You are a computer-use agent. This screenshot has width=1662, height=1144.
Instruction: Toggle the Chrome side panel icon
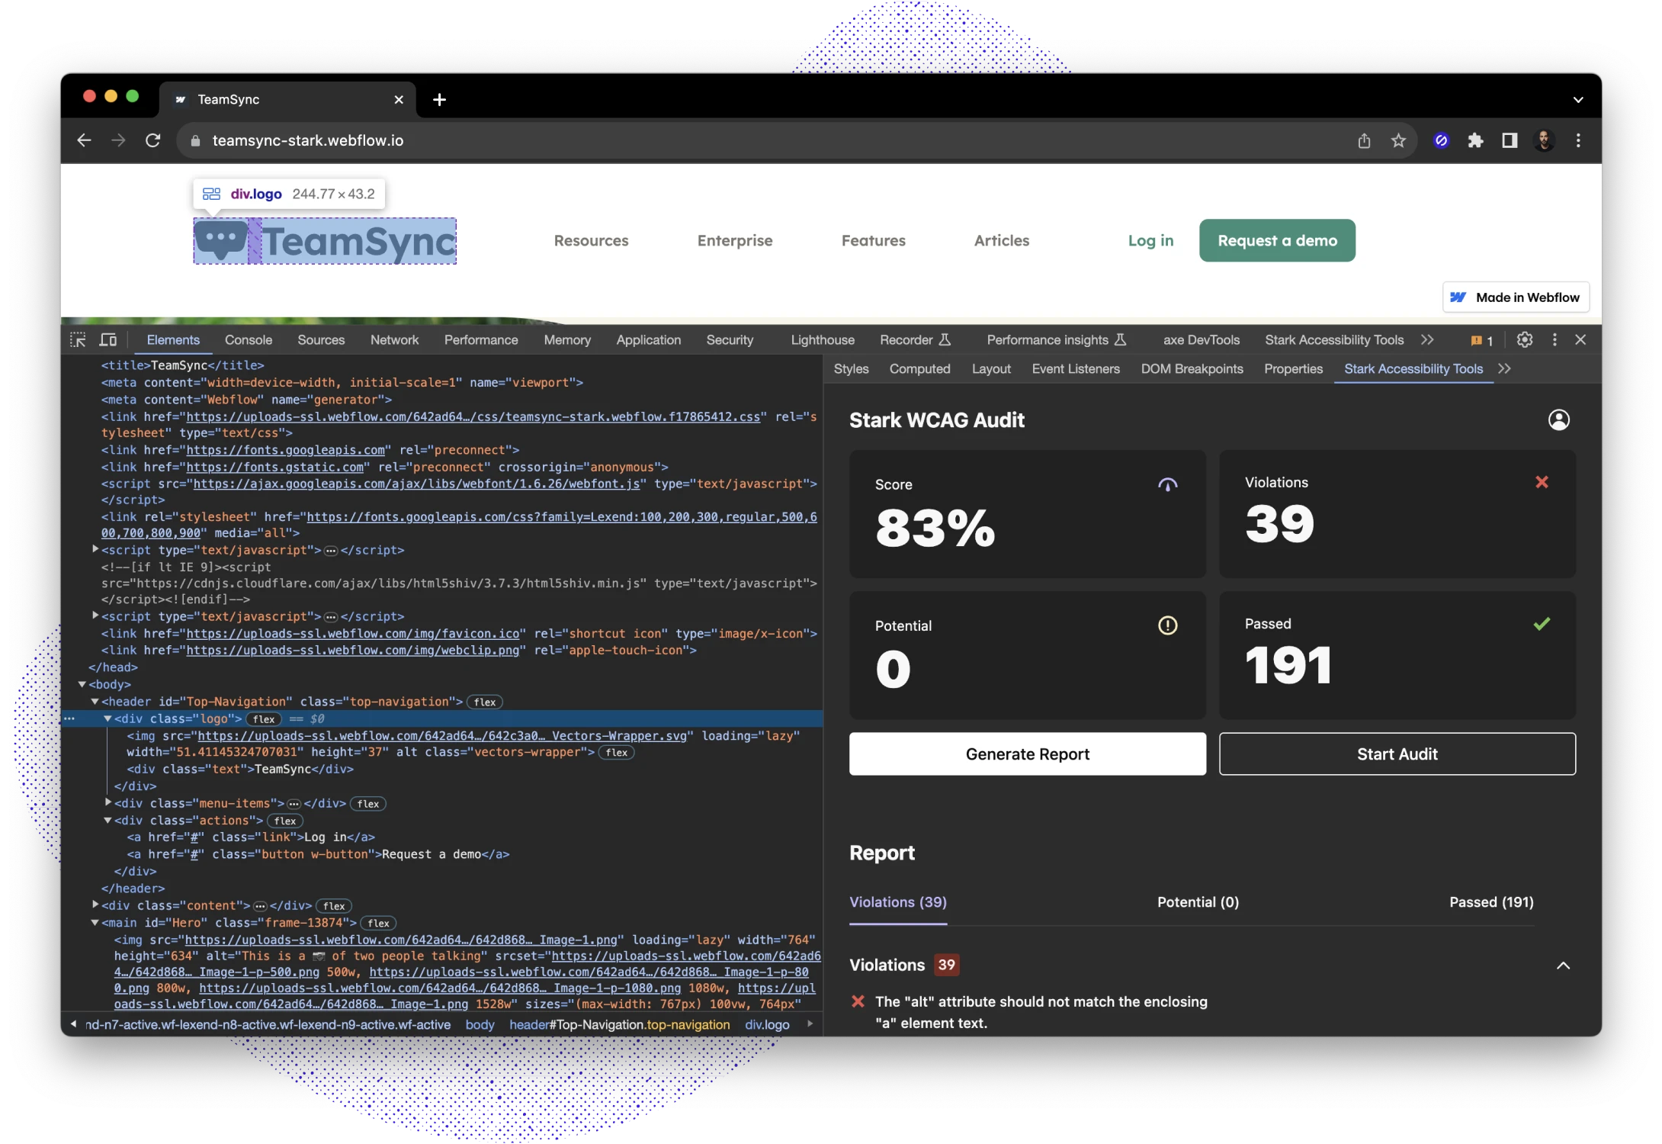click(1510, 140)
